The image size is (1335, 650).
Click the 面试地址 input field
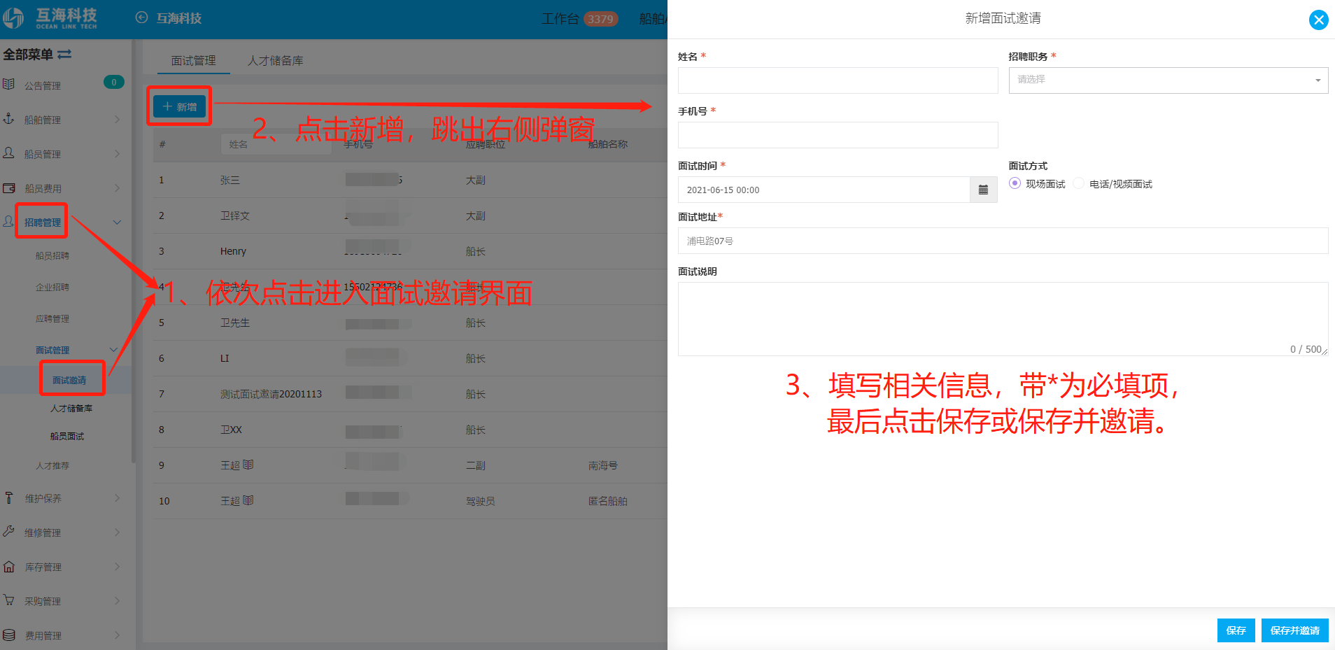[x=1003, y=241]
